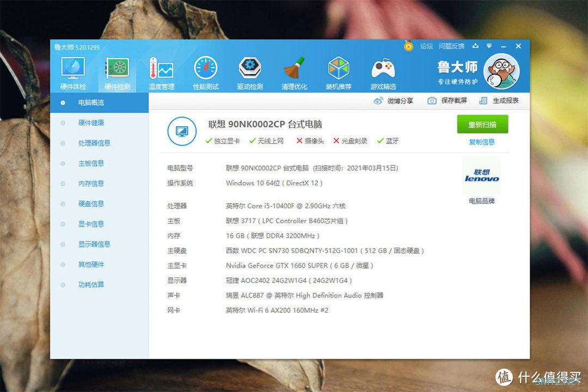Click the Wi-Fi 6 AX200 network value
588x392 pixels.
click(277, 310)
